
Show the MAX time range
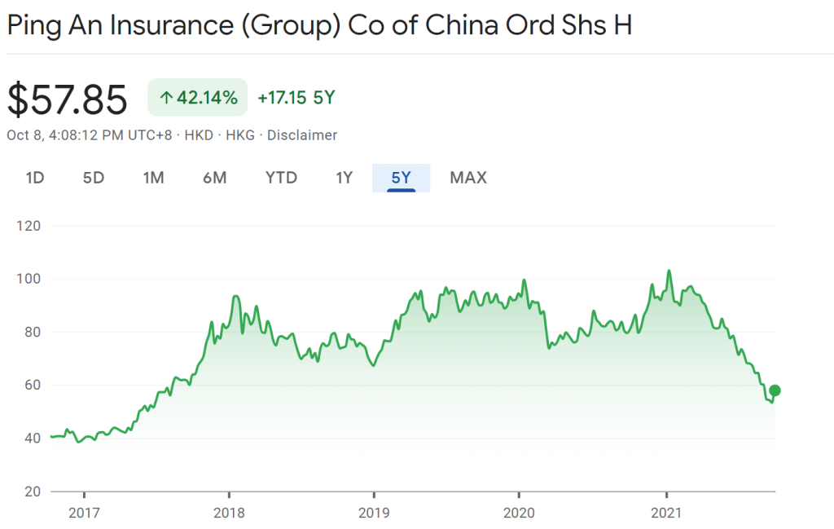click(x=468, y=177)
